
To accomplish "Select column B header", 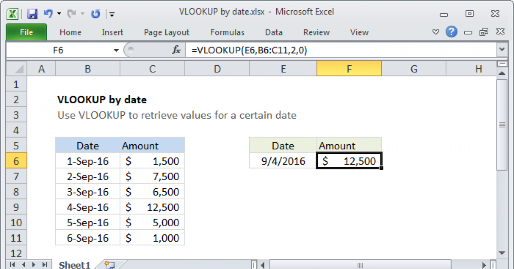I will [x=88, y=69].
